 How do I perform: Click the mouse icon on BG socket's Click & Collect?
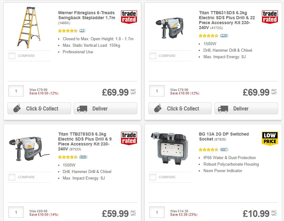pyautogui.click(x=159, y=220)
